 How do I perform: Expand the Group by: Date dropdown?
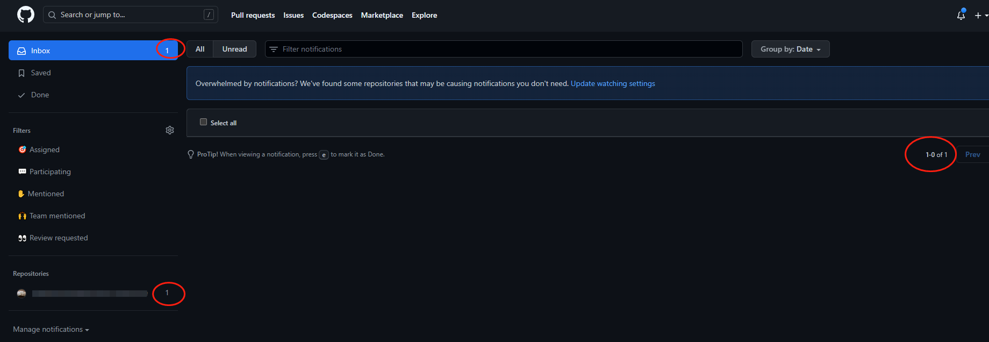pyautogui.click(x=790, y=49)
